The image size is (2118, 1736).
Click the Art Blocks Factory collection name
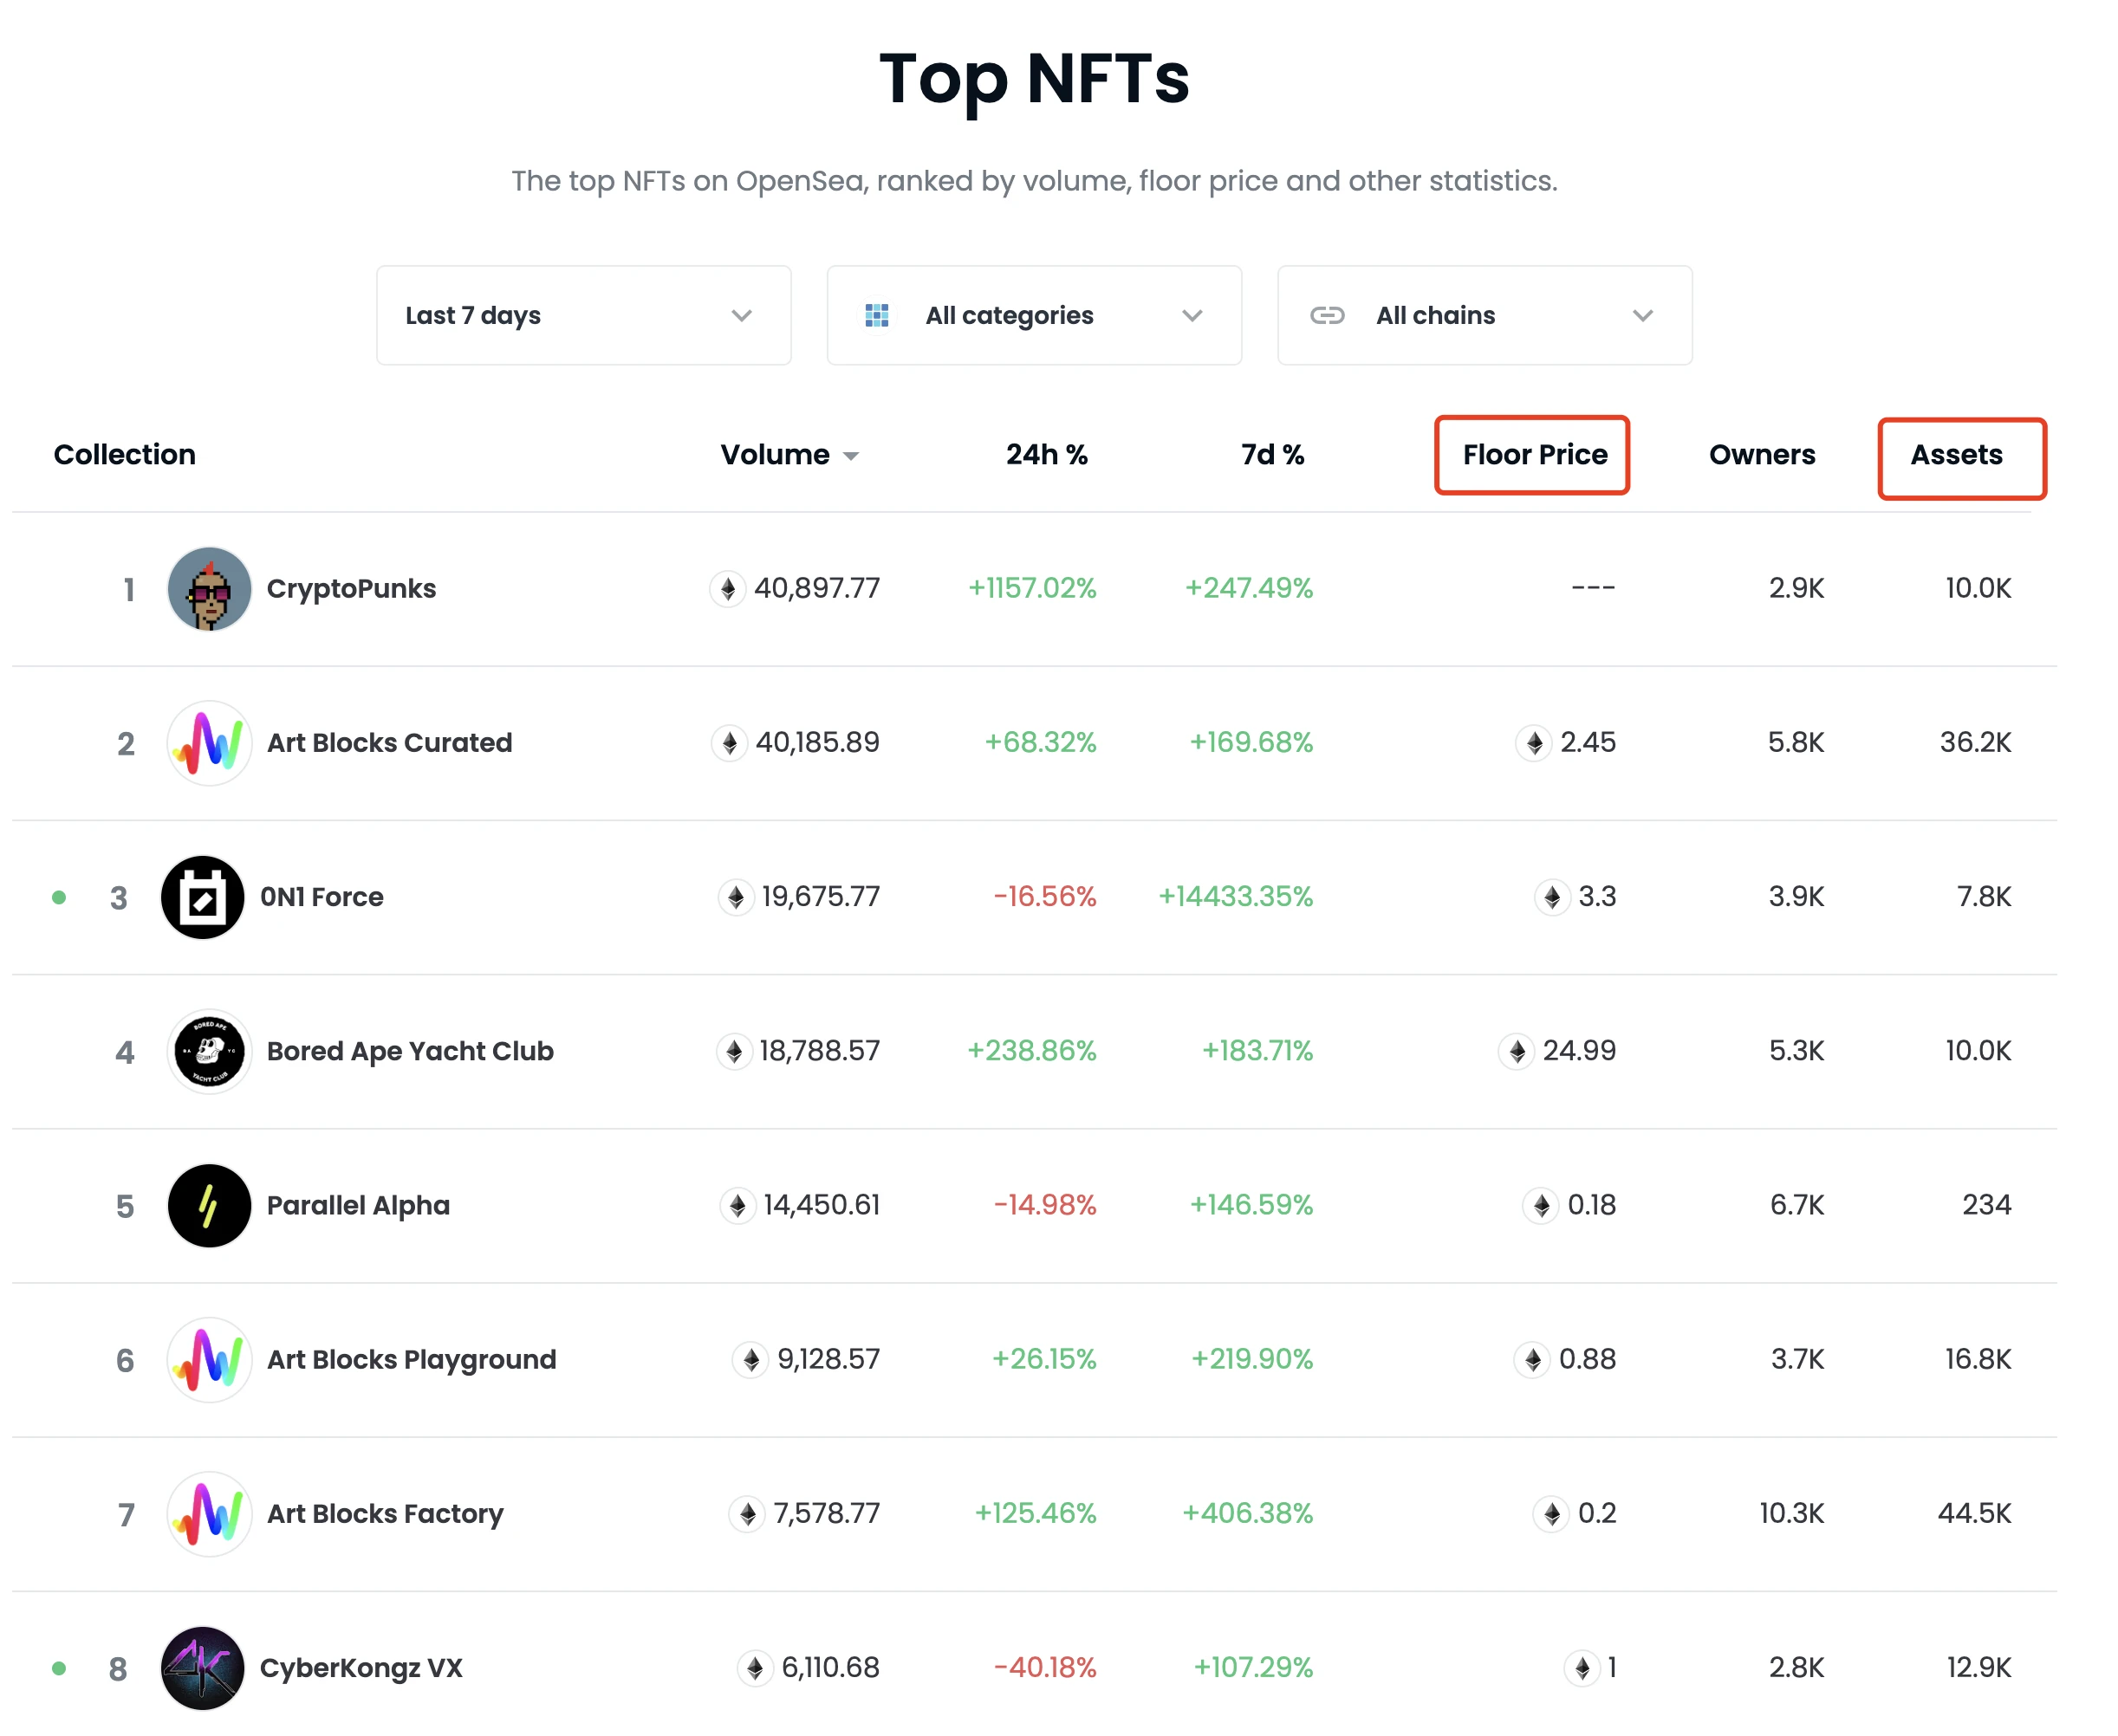(x=385, y=1513)
